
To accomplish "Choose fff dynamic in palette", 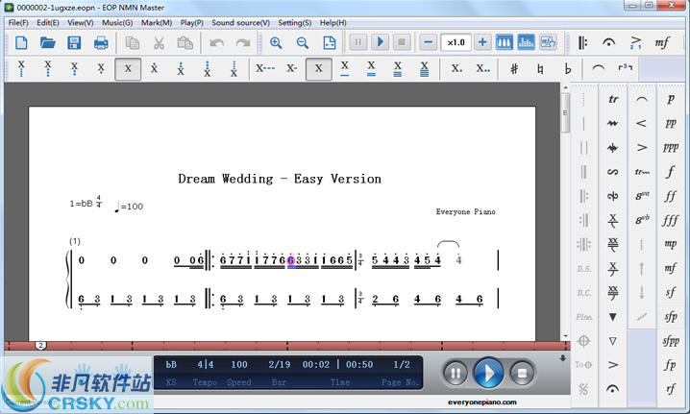I will click(x=670, y=220).
